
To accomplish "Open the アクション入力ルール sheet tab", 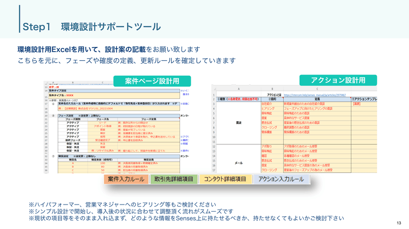I will (x=281, y=180).
